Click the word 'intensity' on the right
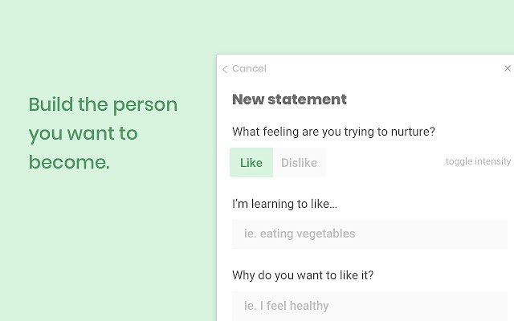The image size is (514, 321). coord(492,161)
